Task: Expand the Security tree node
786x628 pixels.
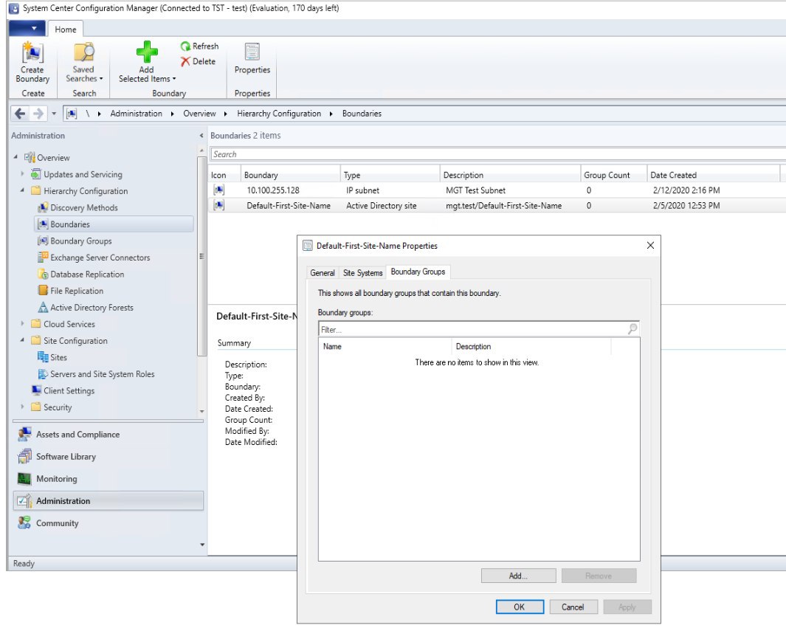Action: point(22,407)
